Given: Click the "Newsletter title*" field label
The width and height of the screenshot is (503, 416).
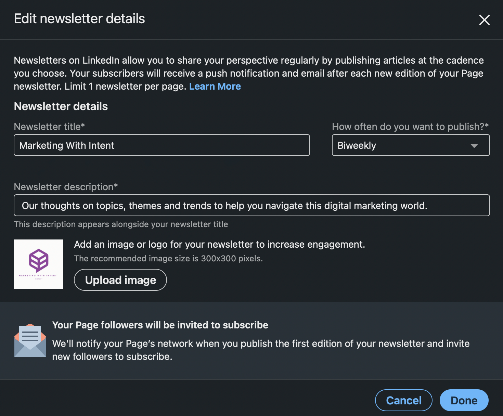Looking at the screenshot, I should 49,127.
